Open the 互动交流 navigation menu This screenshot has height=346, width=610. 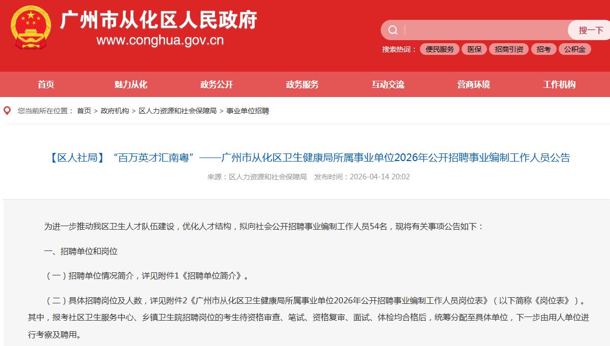tap(389, 84)
